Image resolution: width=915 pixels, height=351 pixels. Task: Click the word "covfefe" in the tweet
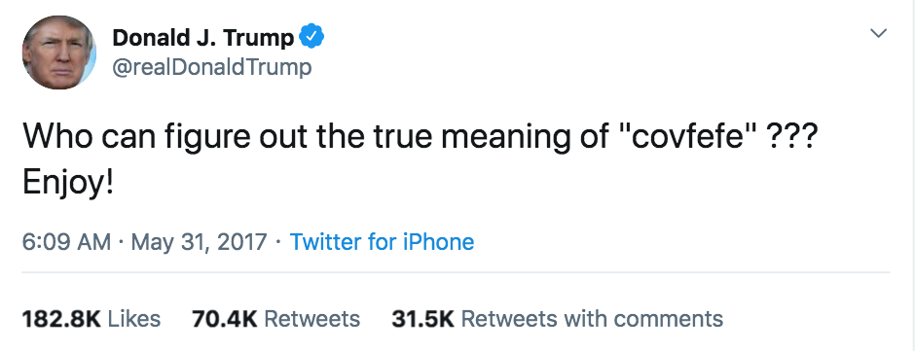click(x=682, y=137)
